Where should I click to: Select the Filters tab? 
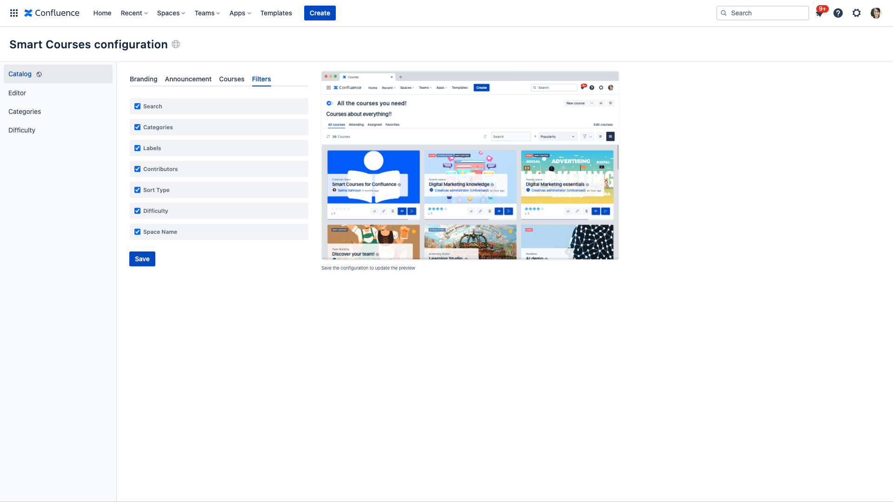click(x=261, y=79)
